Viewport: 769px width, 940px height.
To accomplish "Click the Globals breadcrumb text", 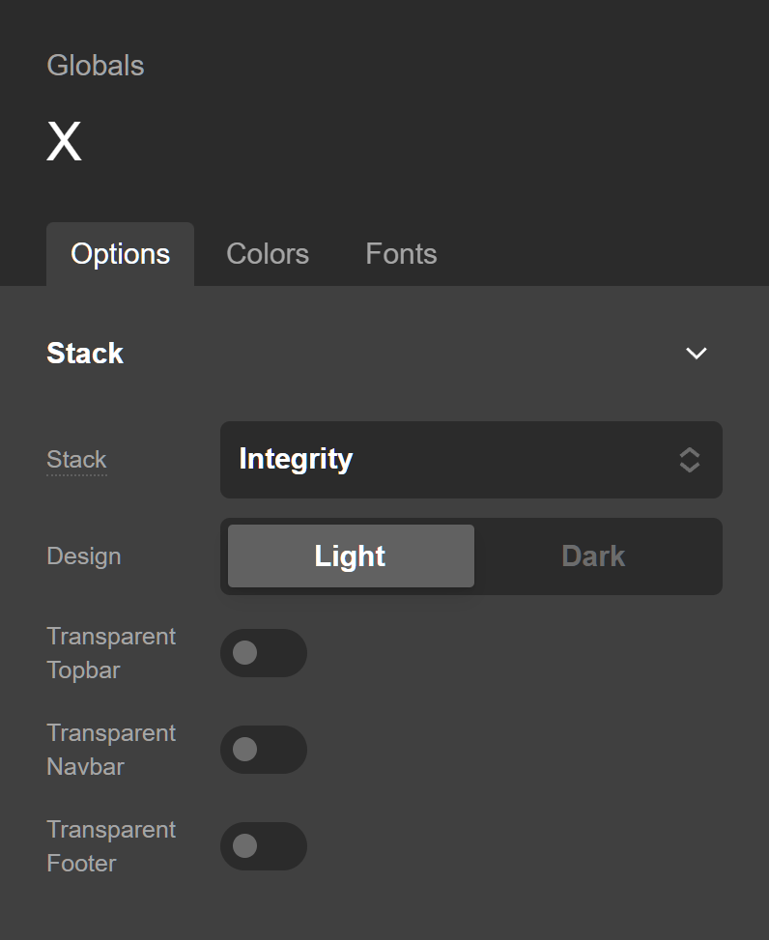I will tap(96, 66).
